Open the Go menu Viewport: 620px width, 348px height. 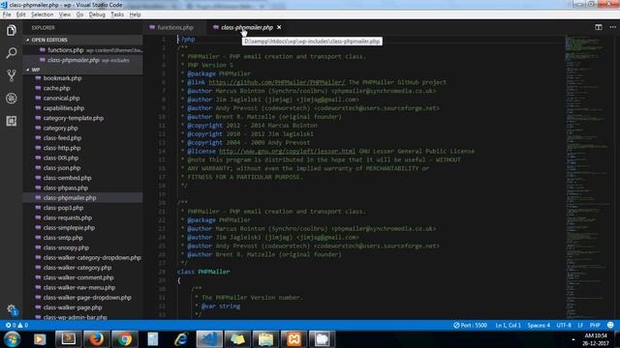[x=79, y=14]
